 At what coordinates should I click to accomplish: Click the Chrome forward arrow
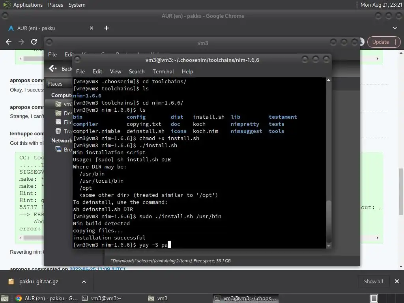click(21, 42)
